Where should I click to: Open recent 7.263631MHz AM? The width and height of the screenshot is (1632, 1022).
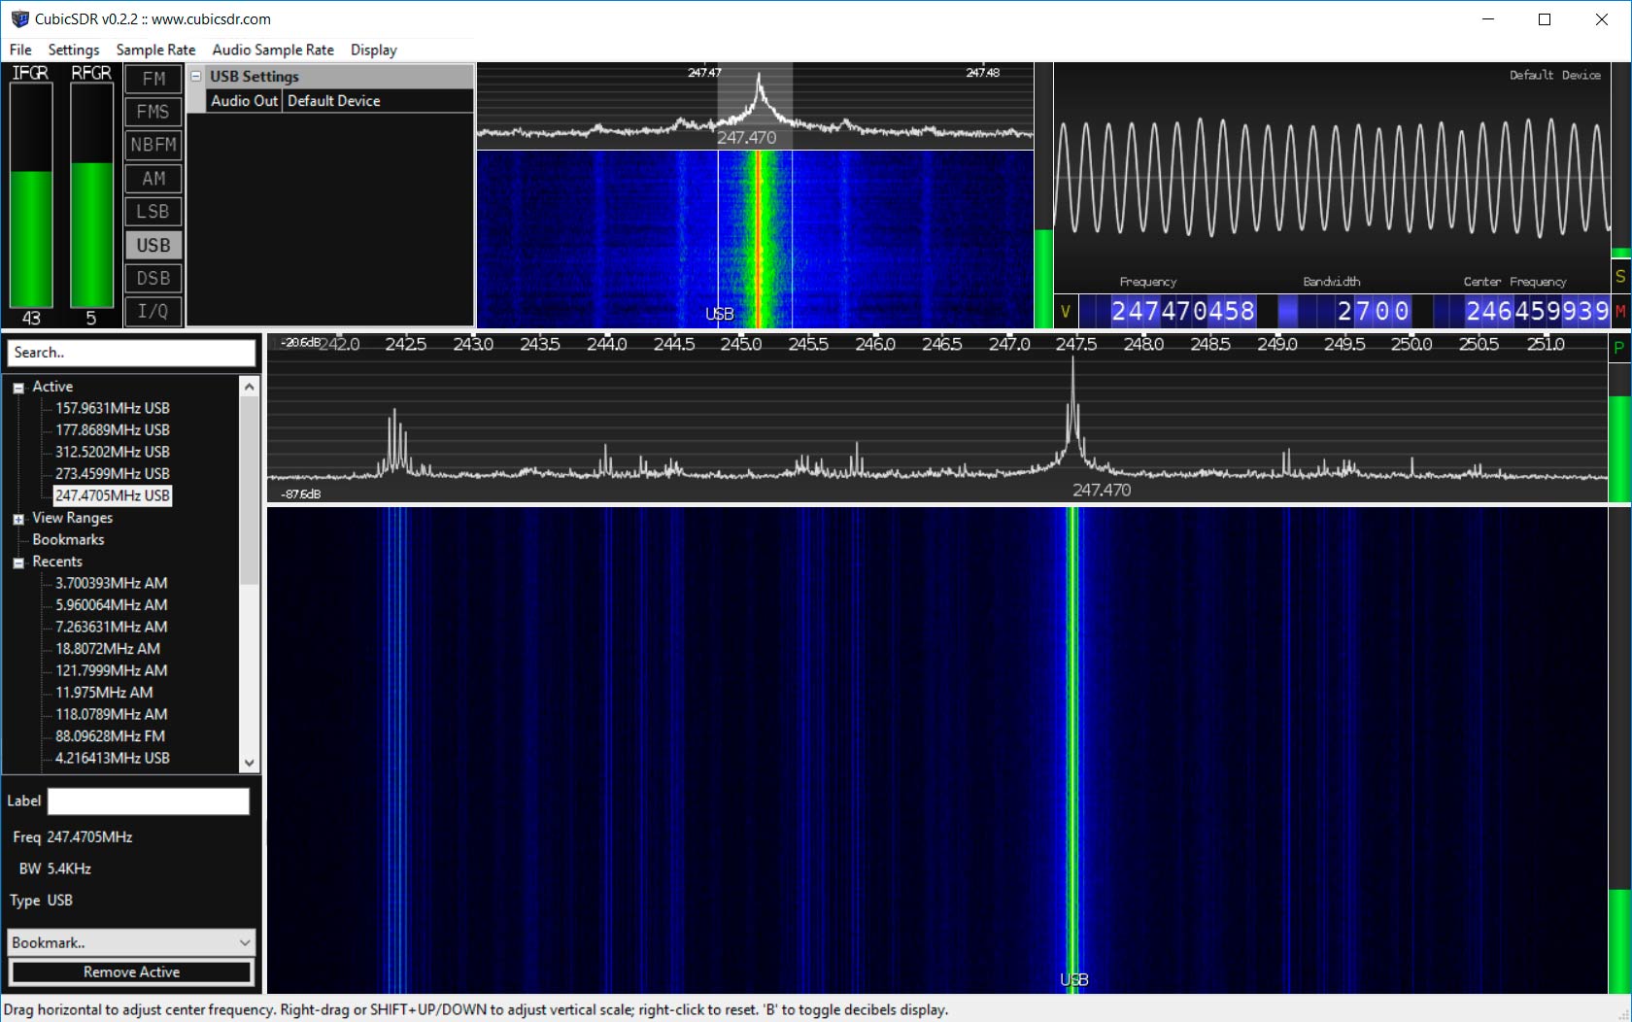tap(111, 627)
